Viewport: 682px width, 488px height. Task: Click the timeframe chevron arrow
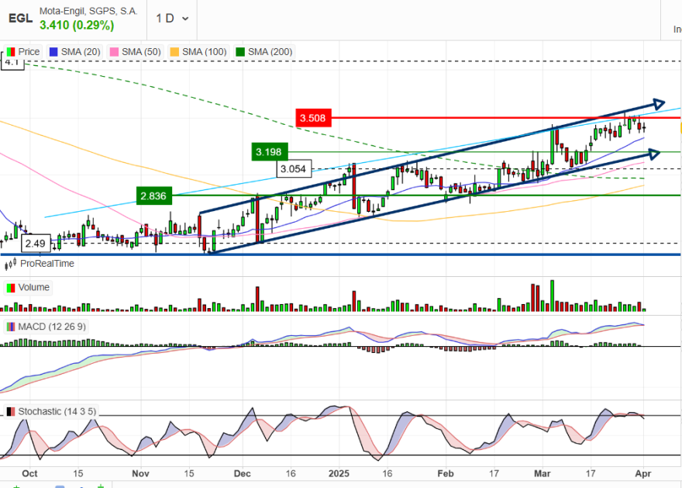pos(185,19)
